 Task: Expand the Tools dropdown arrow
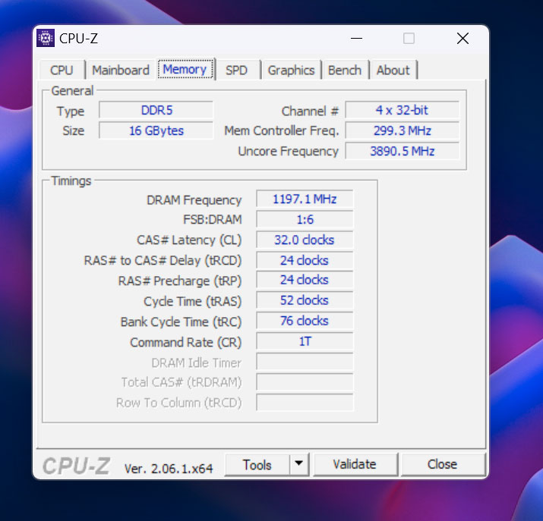[x=299, y=465]
